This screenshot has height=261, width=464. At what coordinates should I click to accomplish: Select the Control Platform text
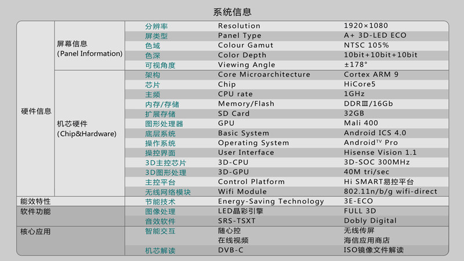coord(251,182)
